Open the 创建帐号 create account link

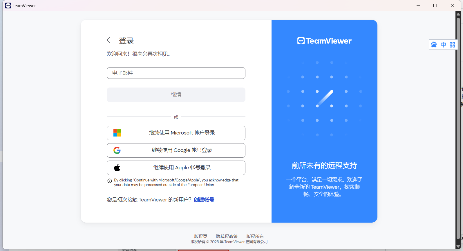point(204,200)
